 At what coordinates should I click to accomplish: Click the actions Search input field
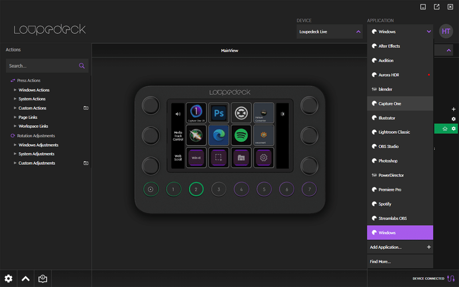(x=47, y=66)
